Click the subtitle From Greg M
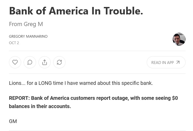The width and height of the screenshot is (193, 131). [x=26, y=24]
